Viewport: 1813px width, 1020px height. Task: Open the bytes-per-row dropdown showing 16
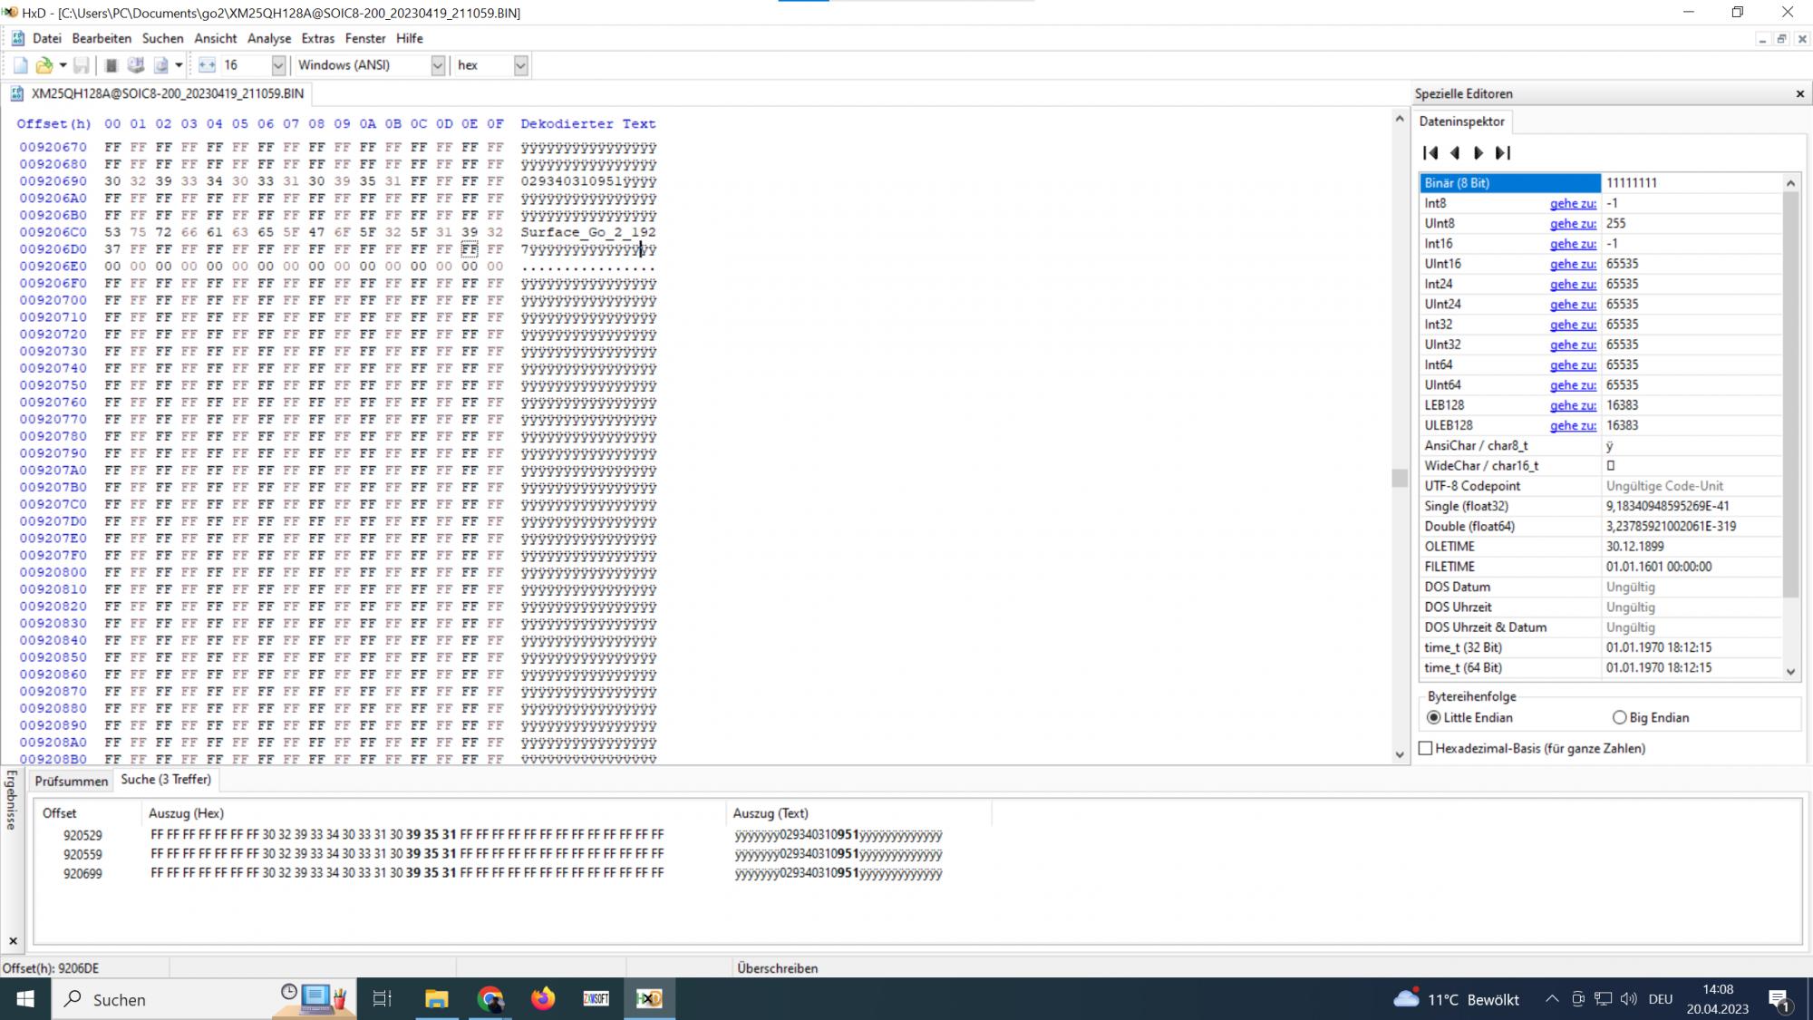pos(278,65)
